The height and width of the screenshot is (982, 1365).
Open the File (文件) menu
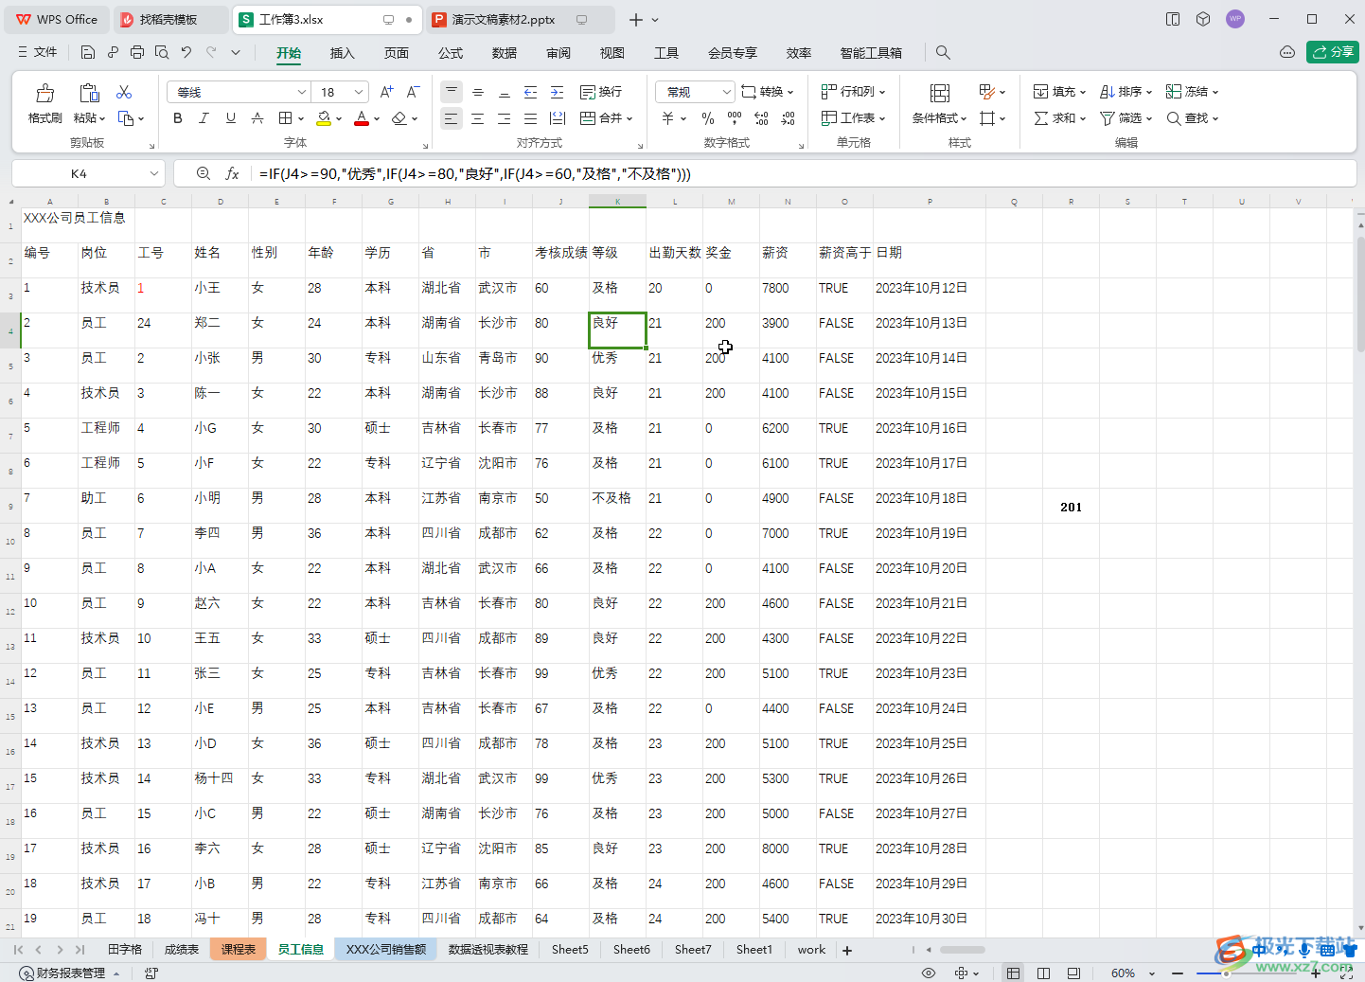[38, 52]
